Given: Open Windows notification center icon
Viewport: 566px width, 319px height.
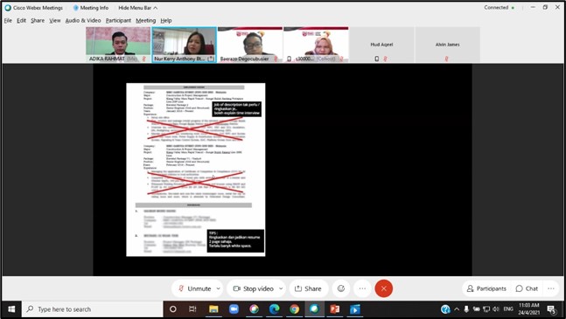Looking at the screenshot, I should [x=551, y=309].
